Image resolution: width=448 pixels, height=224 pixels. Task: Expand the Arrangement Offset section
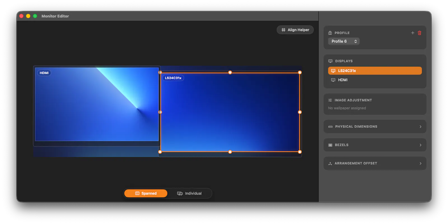(375, 163)
